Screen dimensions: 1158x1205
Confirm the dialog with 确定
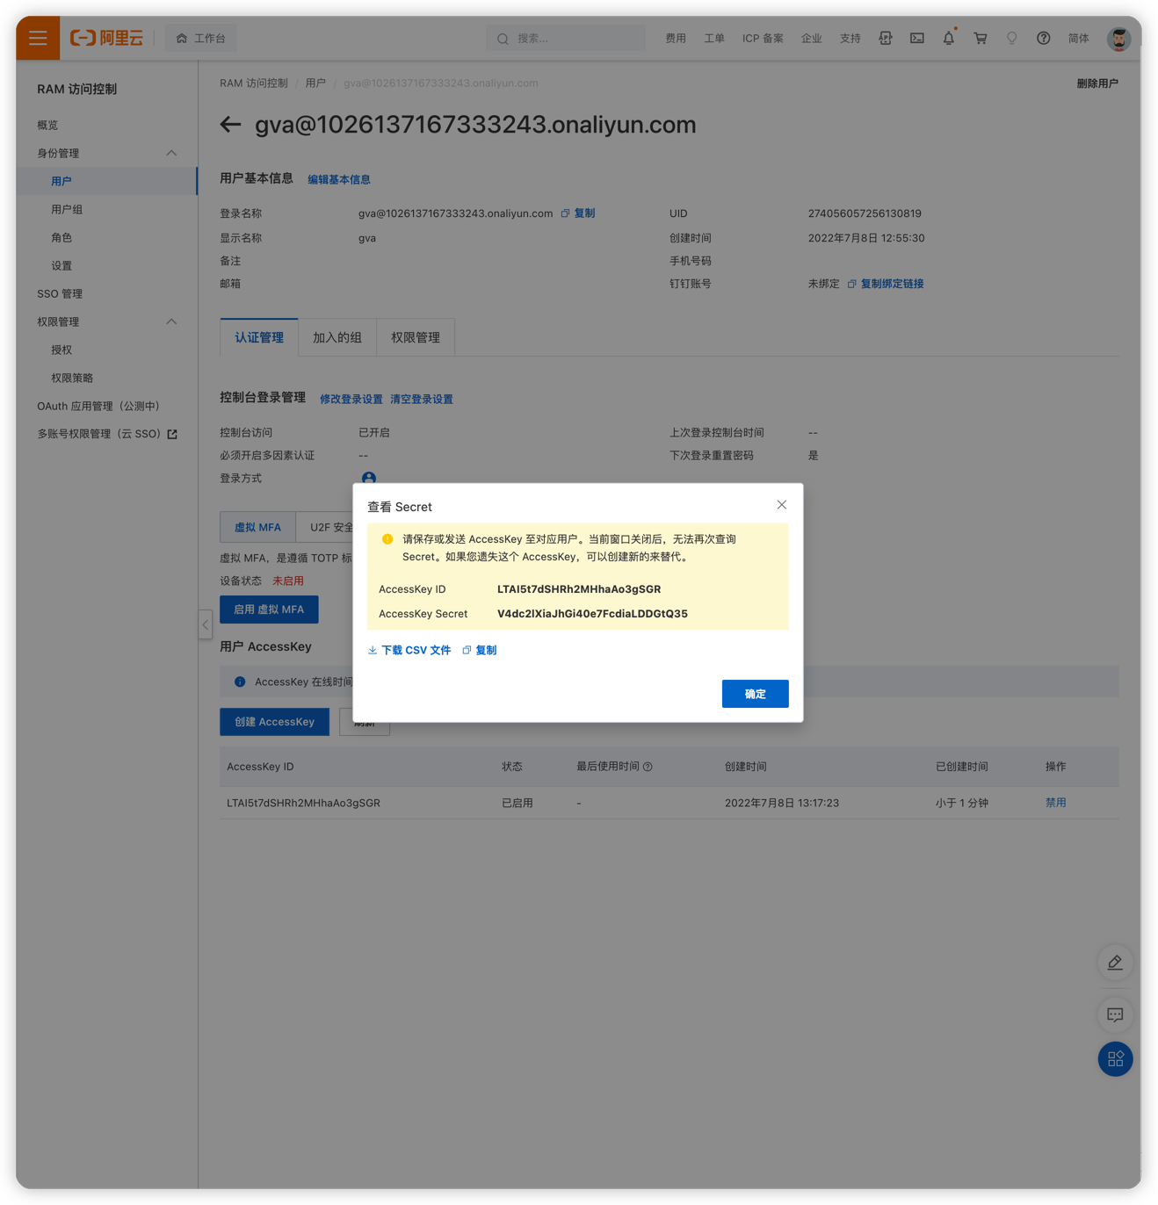tap(756, 694)
